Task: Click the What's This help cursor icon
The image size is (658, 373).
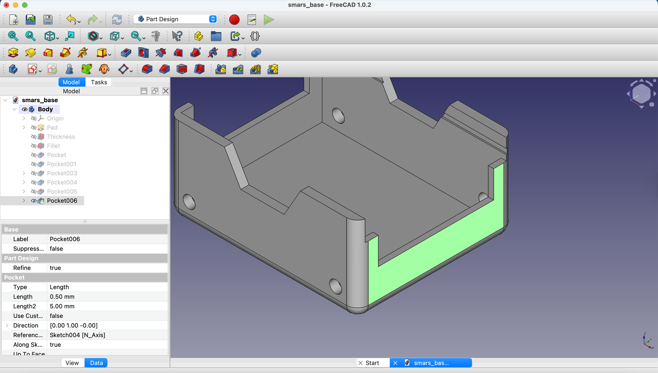Action: [177, 36]
